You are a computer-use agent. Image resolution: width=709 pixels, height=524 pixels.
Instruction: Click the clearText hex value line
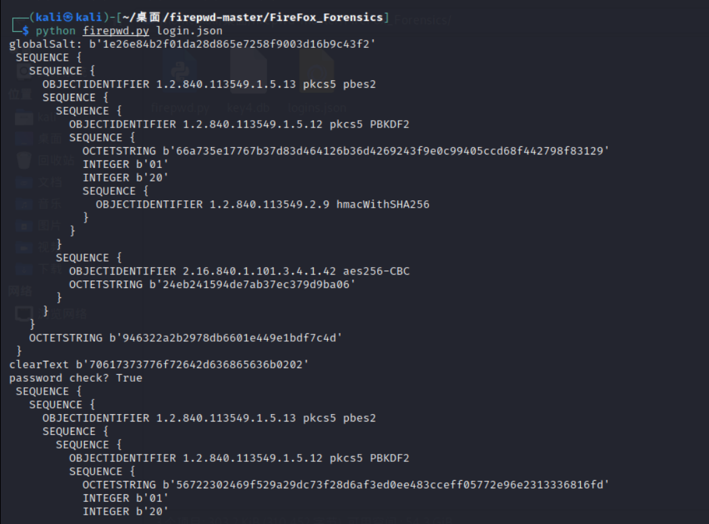click(x=192, y=365)
